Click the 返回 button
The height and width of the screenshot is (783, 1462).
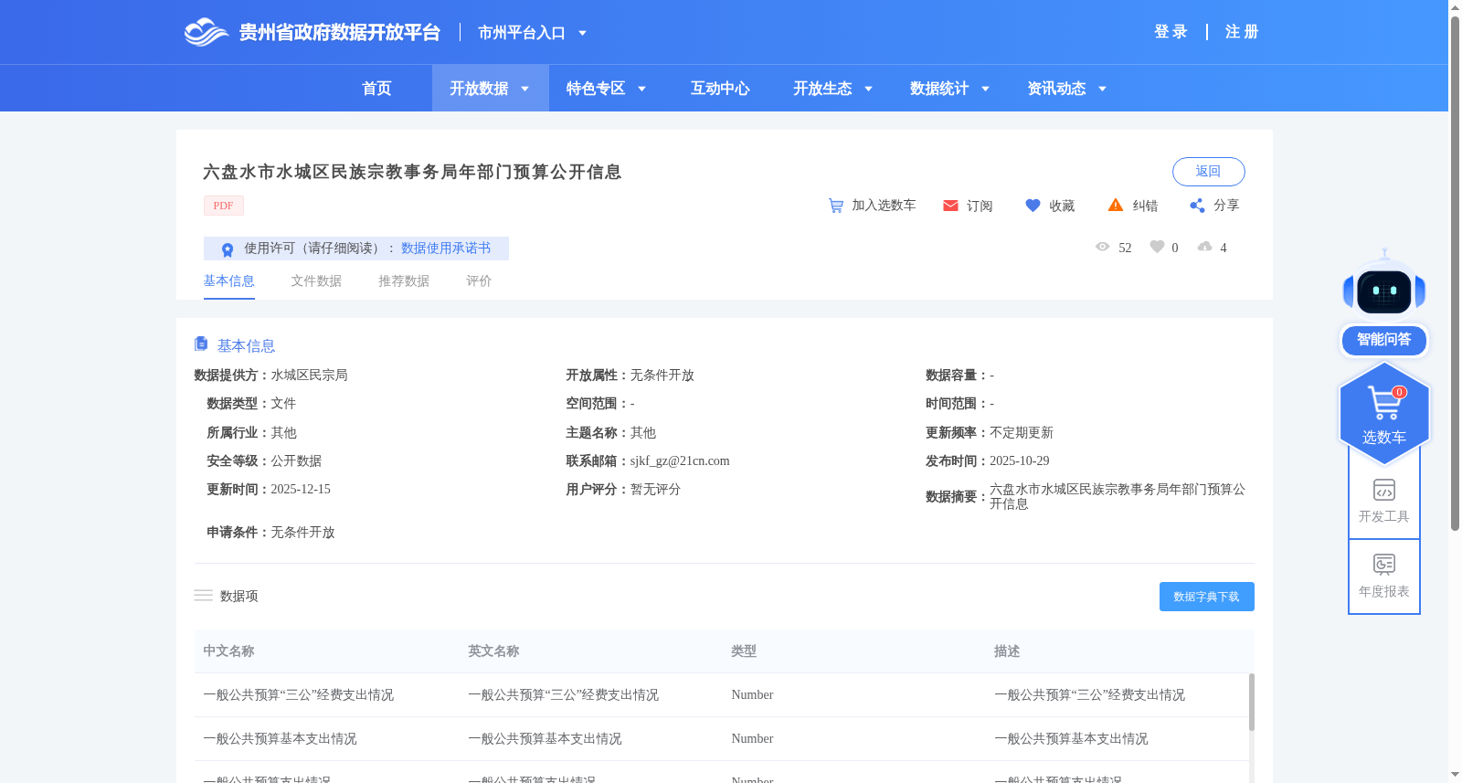point(1208,172)
